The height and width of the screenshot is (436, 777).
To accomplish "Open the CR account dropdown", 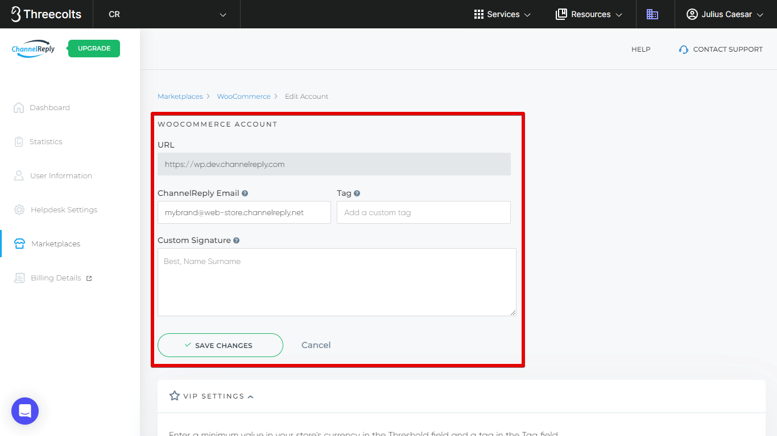I will click(x=168, y=14).
